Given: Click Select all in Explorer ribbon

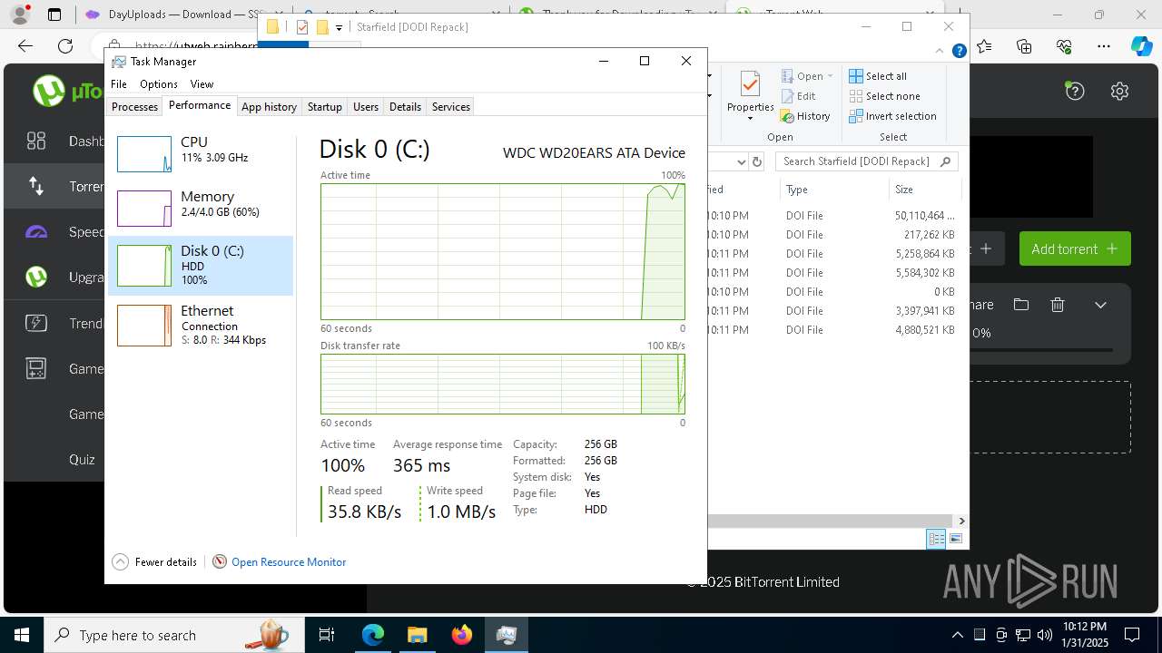Looking at the screenshot, I should (878, 76).
